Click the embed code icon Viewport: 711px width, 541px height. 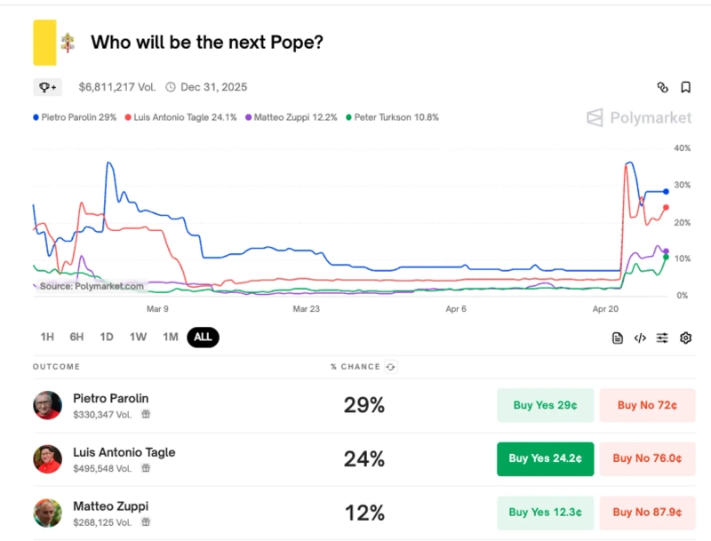640,338
